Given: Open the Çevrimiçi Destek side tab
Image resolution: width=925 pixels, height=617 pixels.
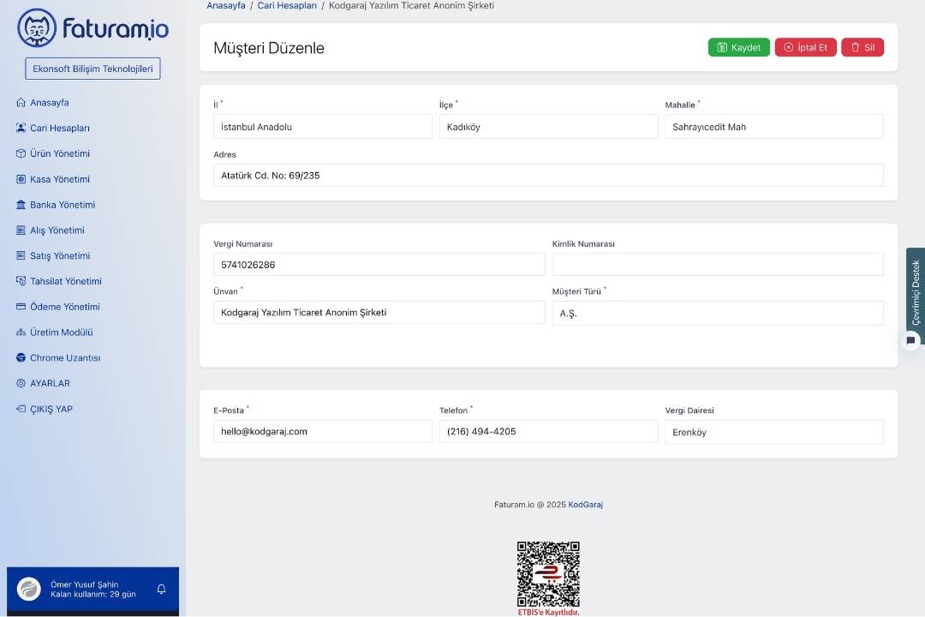Looking at the screenshot, I should 915,291.
